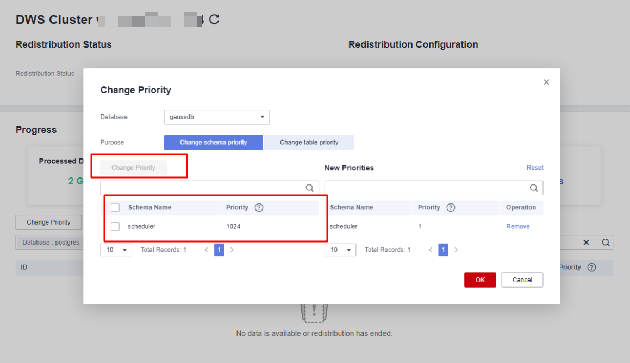Switch to Change schema priority tab
This screenshot has height=363, width=630.
click(x=213, y=142)
